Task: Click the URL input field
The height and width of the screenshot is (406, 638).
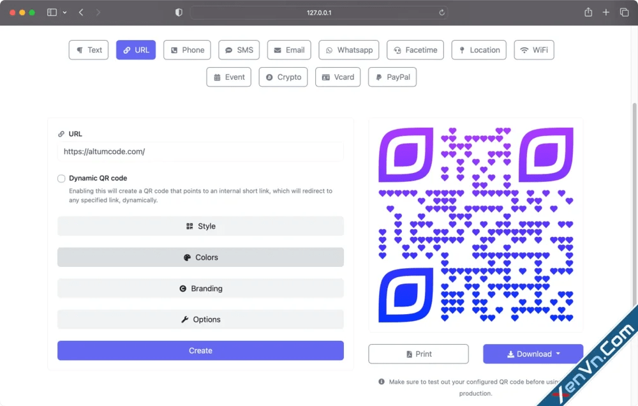Action: (x=200, y=151)
